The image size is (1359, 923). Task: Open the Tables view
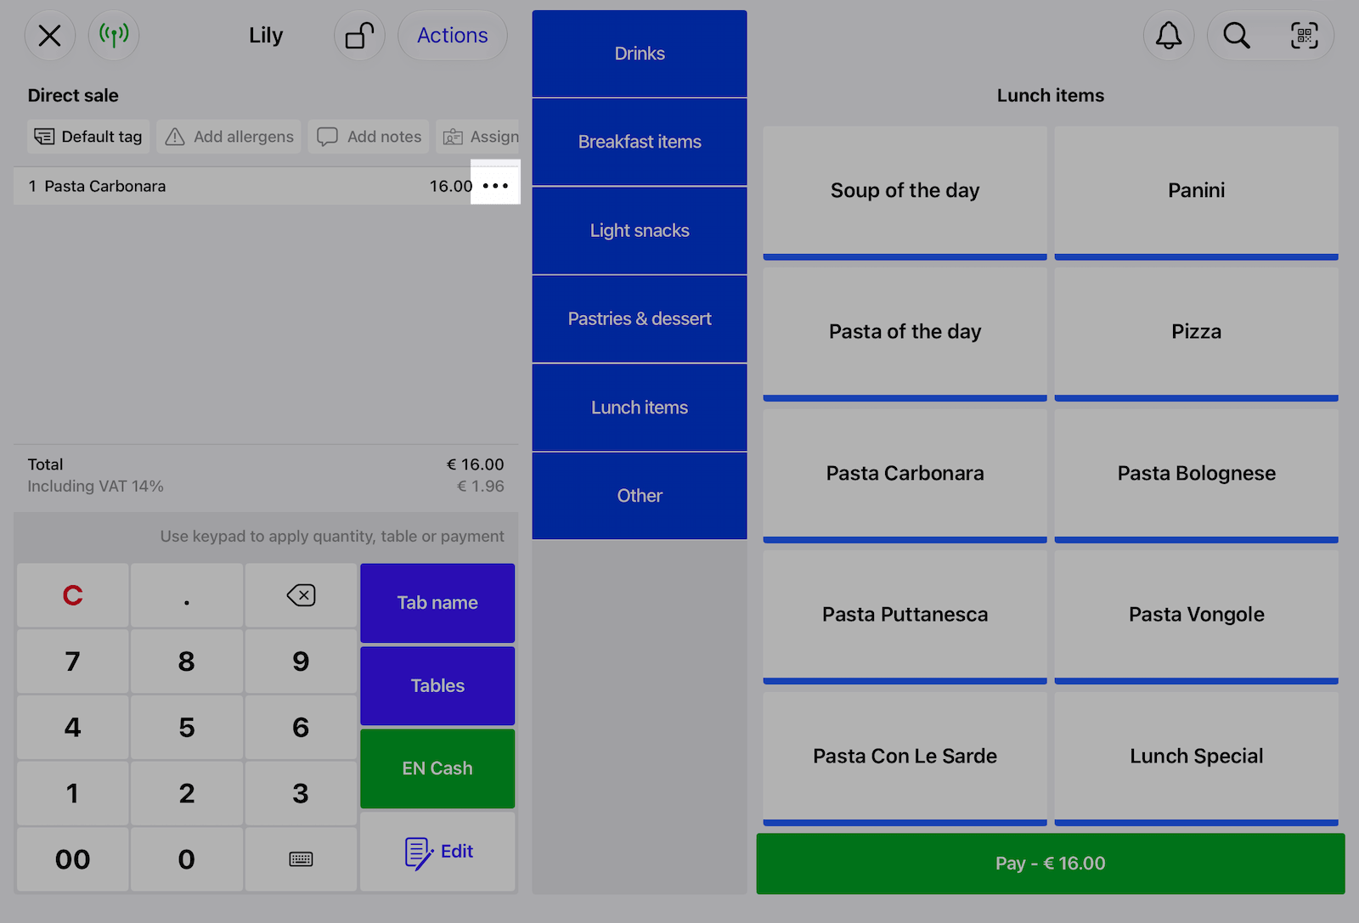click(437, 686)
